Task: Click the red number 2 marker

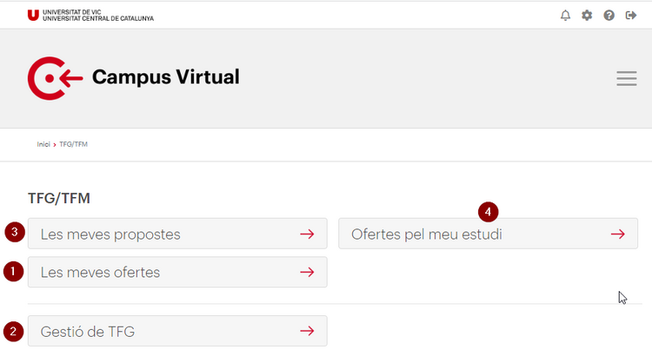Action: [x=13, y=332]
